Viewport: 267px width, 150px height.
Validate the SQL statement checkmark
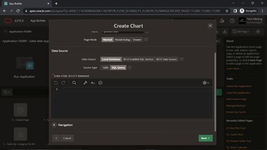[100, 83]
